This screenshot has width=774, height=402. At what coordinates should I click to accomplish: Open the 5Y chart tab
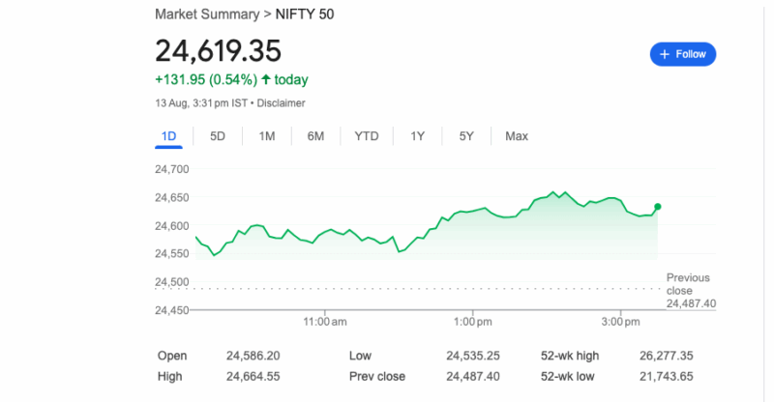click(x=466, y=136)
